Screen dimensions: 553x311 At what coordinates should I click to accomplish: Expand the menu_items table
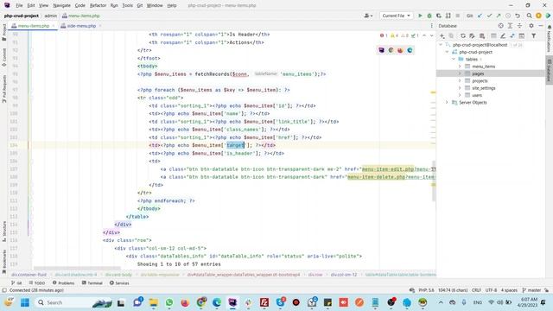tap(460, 67)
